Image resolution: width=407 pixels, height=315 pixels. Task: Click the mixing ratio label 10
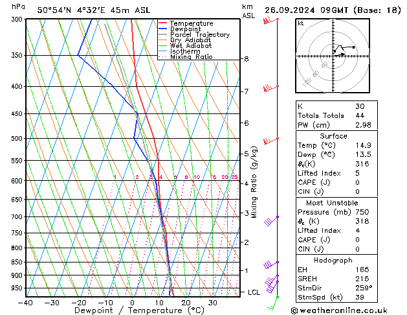(x=197, y=177)
